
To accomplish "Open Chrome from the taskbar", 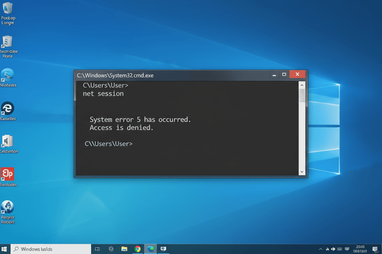I will pos(137,249).
